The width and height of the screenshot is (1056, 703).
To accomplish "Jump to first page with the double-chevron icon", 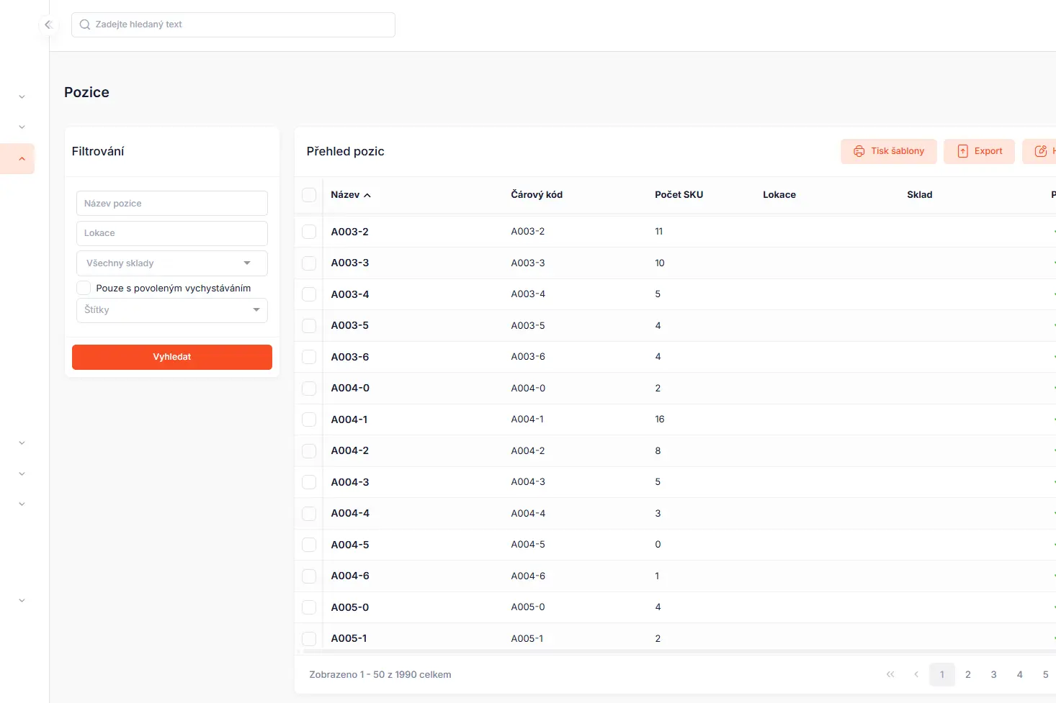I will (890, 674).
